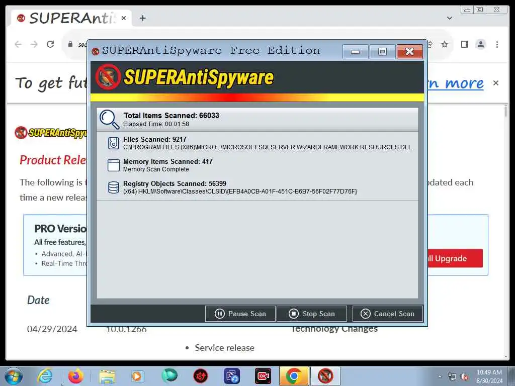
Task: Cancel the scan in progress
Action: tap(388, 314)
